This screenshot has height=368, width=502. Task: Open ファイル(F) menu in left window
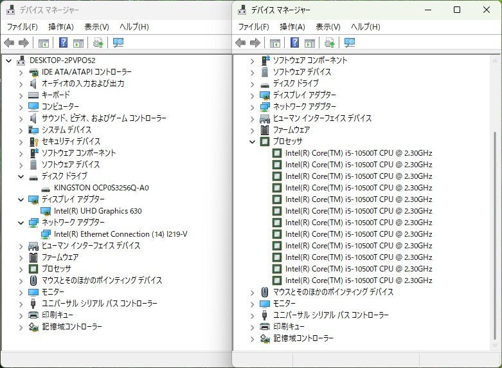(x=22, y=27)
